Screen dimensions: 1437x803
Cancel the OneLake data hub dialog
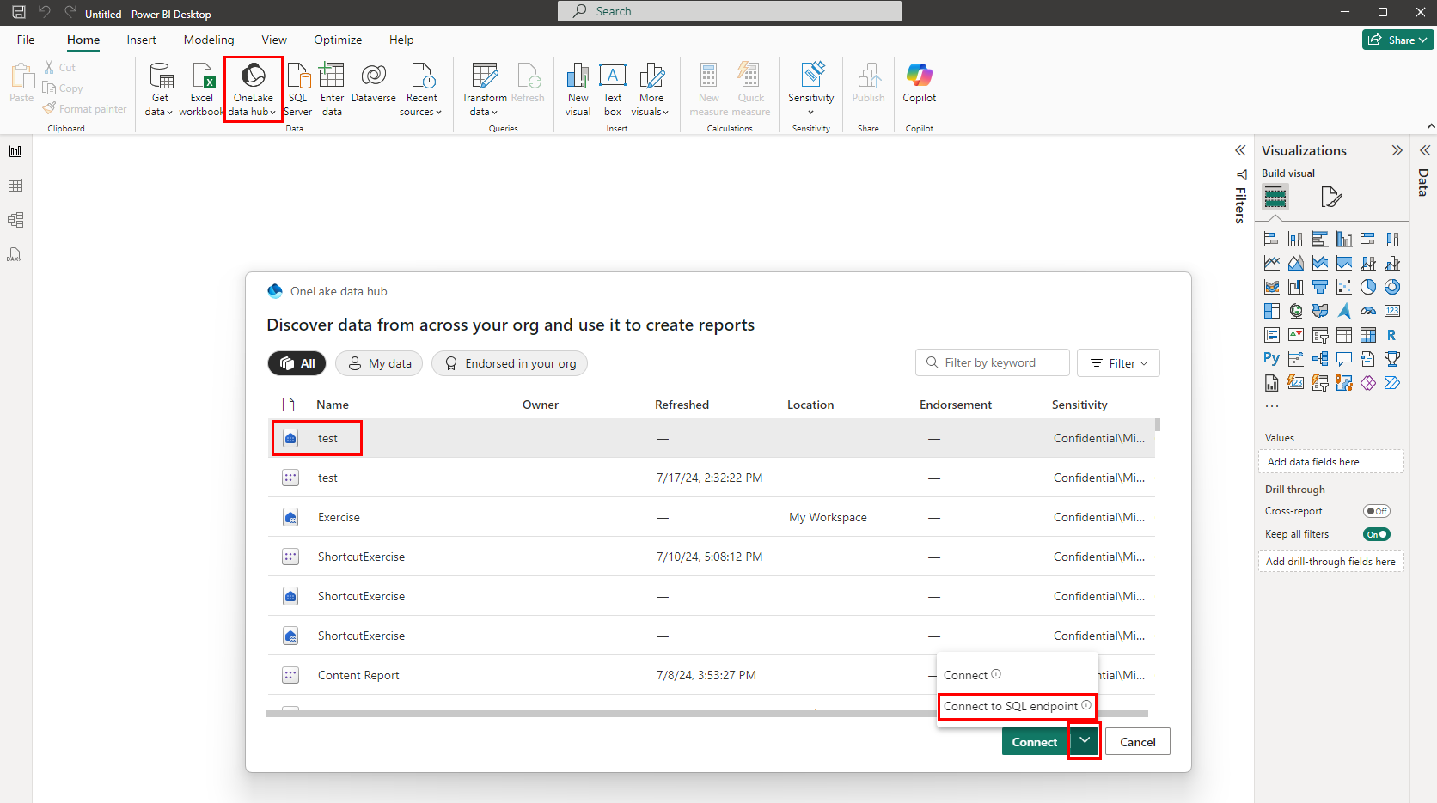(x=1137, y=741)
